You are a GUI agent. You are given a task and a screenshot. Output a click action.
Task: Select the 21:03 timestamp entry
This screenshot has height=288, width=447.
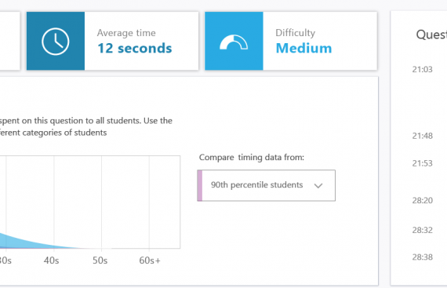422,69
